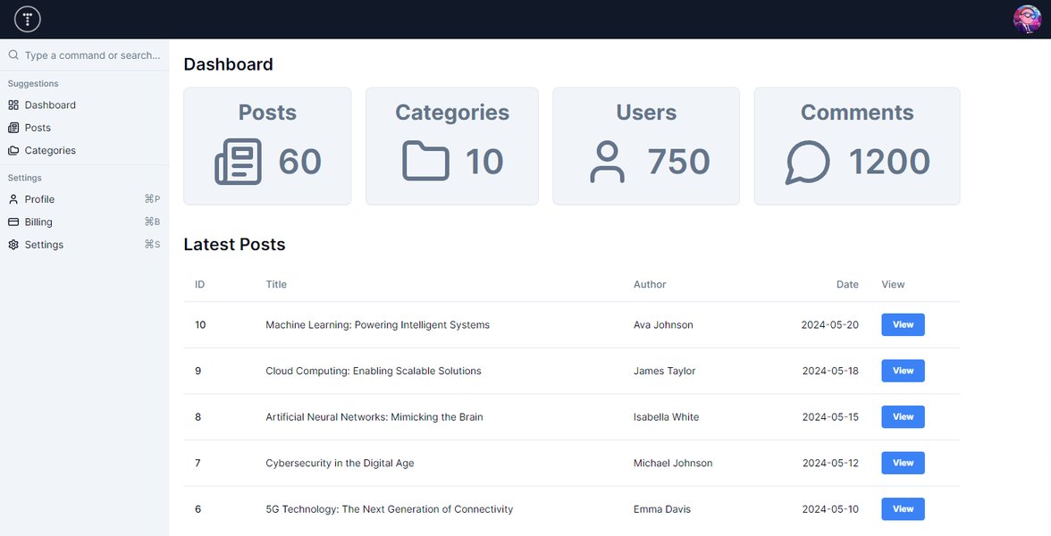1051x536 pixels.
Task: Click the Author column header
Action: click(x=650, y=285)
